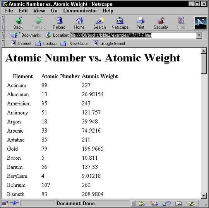
Task: Open the Search toolbar icon
Action: (x=99, y=20)
